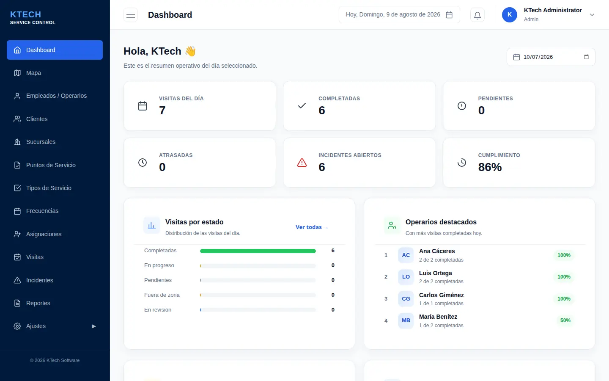The height and width of the screenshot is (381, 609).
Task: Click the Asignaciones user-plus icon
Action: pyautogui.click(x=17, y=234)
